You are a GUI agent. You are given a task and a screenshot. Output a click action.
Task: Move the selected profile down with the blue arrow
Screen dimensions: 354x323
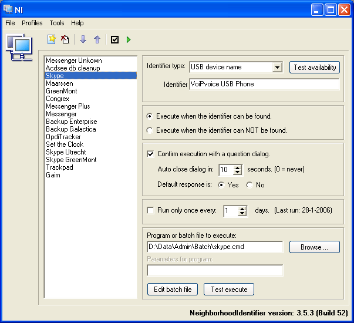click(83, 39)
